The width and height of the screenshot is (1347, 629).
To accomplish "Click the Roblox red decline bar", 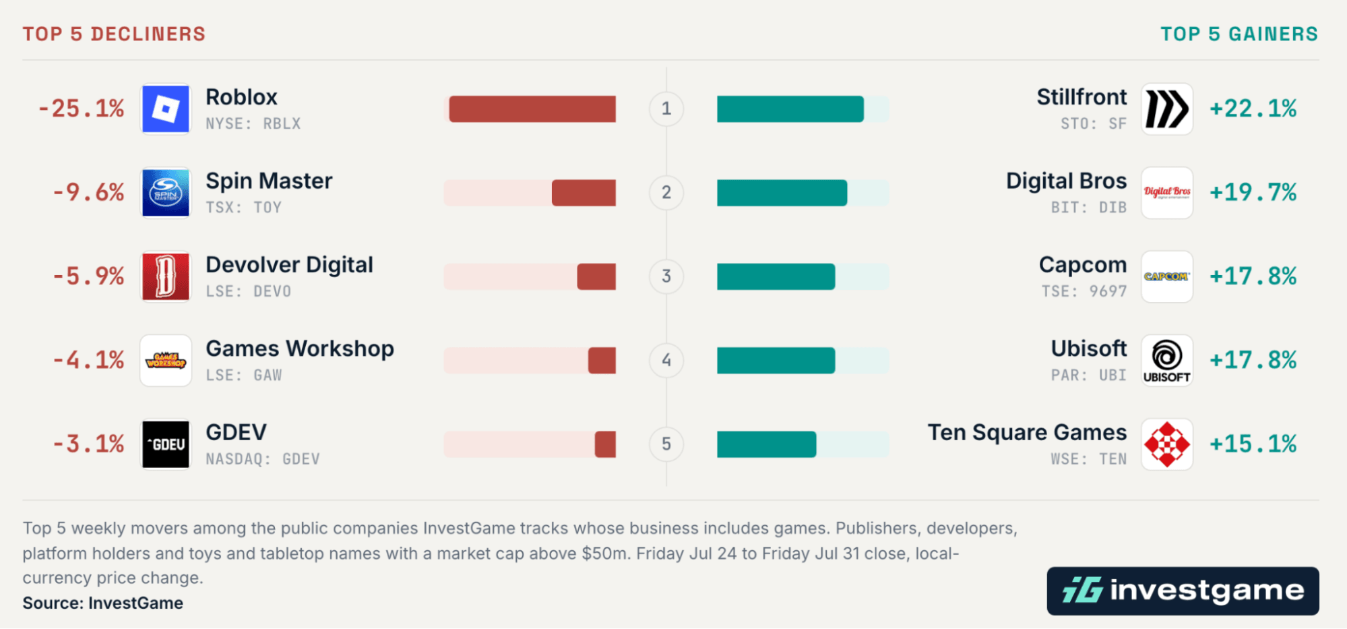I will 532,109.
